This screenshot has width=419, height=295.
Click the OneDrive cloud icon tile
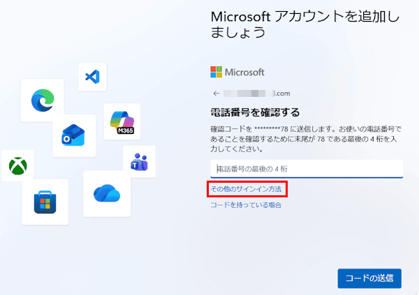coord(107,194)
